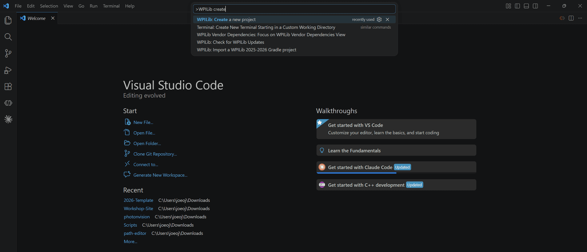Viewport: 587px width, 252px height.
Task: Toggle the Secondary Side Bar
Action: [535, 6]
